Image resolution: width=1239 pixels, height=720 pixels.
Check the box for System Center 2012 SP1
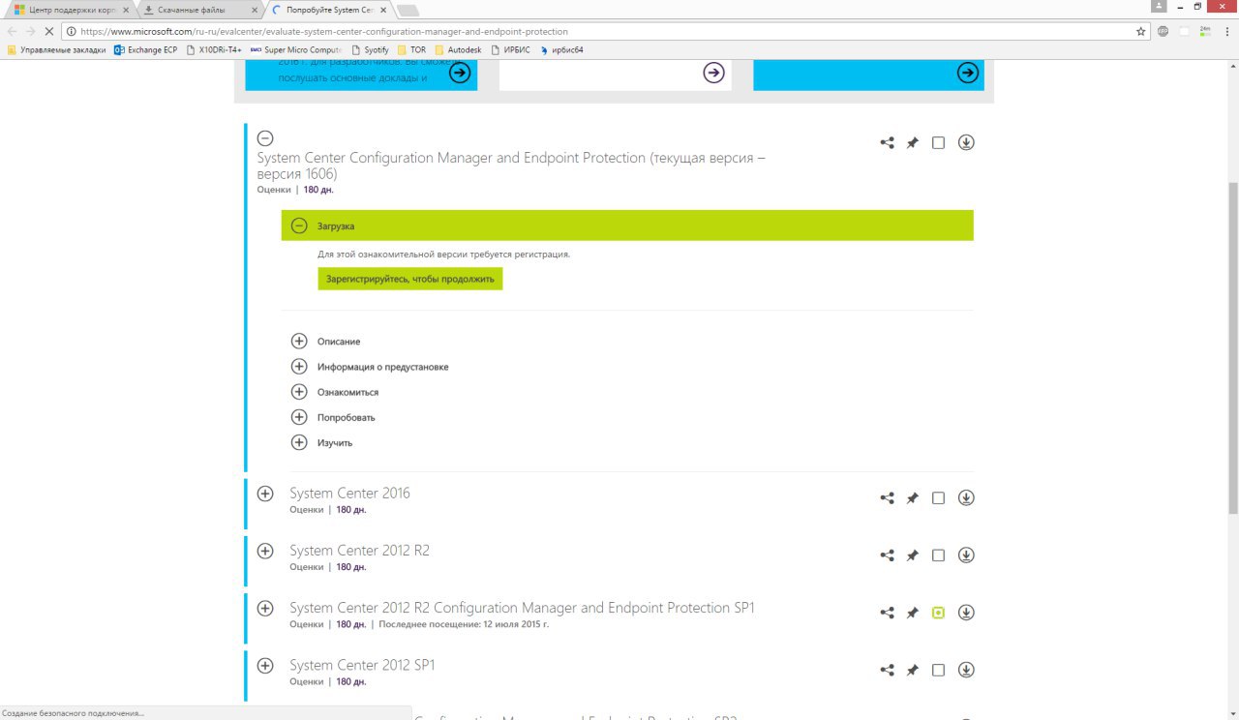coord(938,670)
